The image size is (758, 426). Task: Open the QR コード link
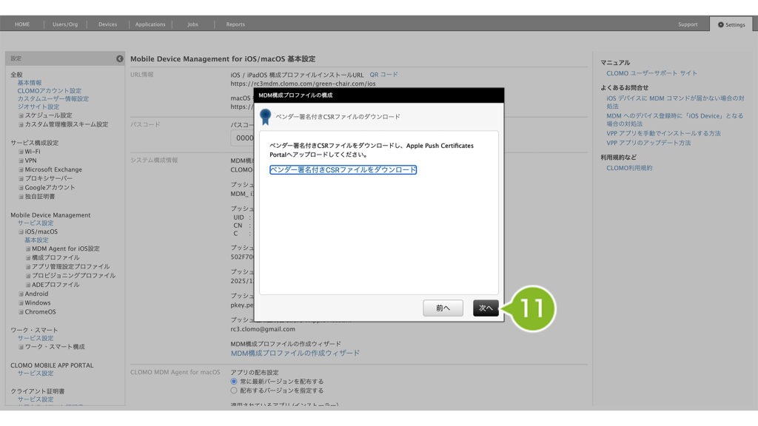coord(383,75)
